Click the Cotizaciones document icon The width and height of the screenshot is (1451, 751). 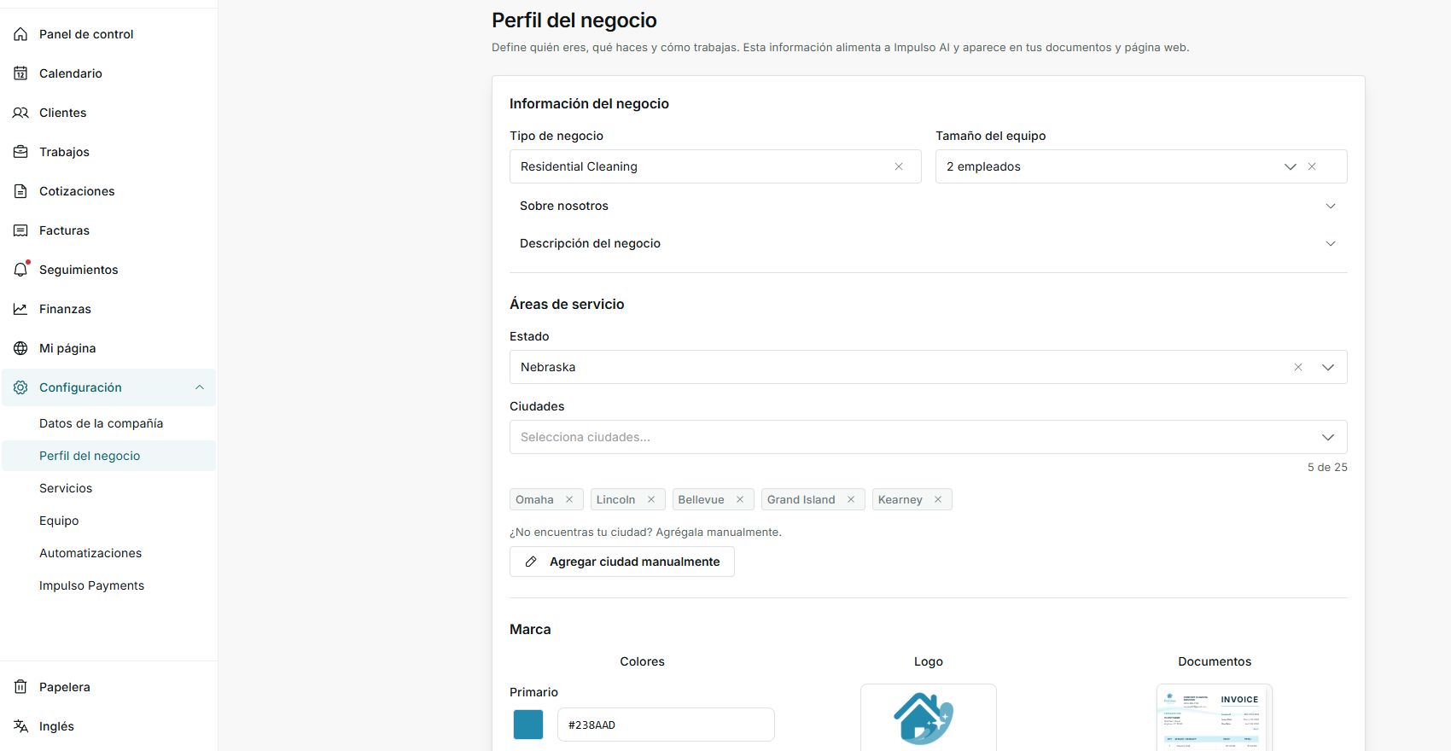click(20, 191)
